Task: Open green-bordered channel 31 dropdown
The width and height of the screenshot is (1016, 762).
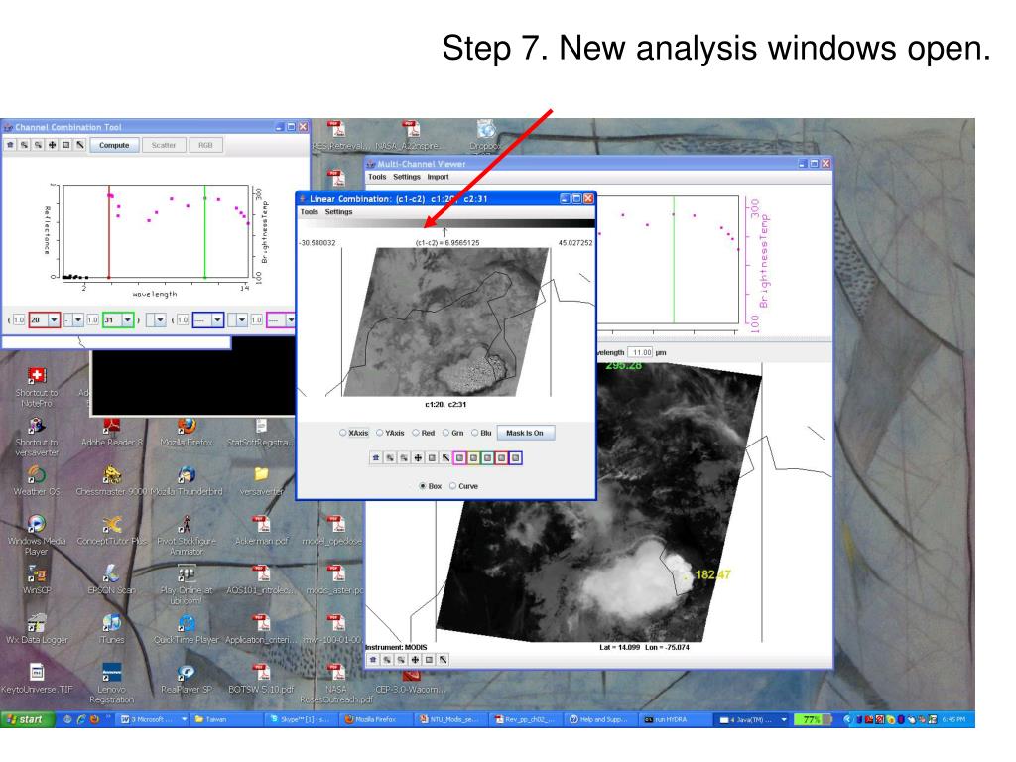Action: click(x=119, y=320)
